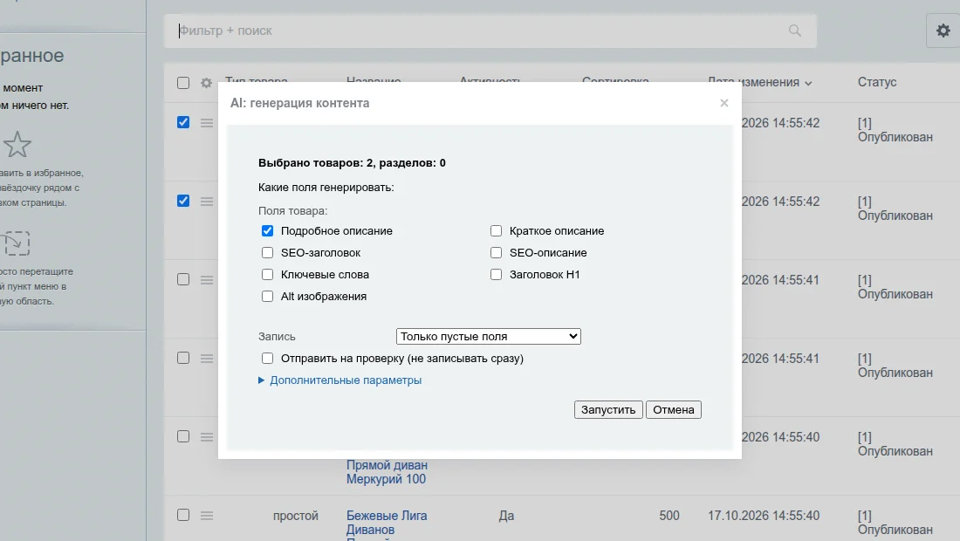Open row menu icon for Бежевые Лига Диванов
This screenshot has height=541, width=960.
coord(207,516)
